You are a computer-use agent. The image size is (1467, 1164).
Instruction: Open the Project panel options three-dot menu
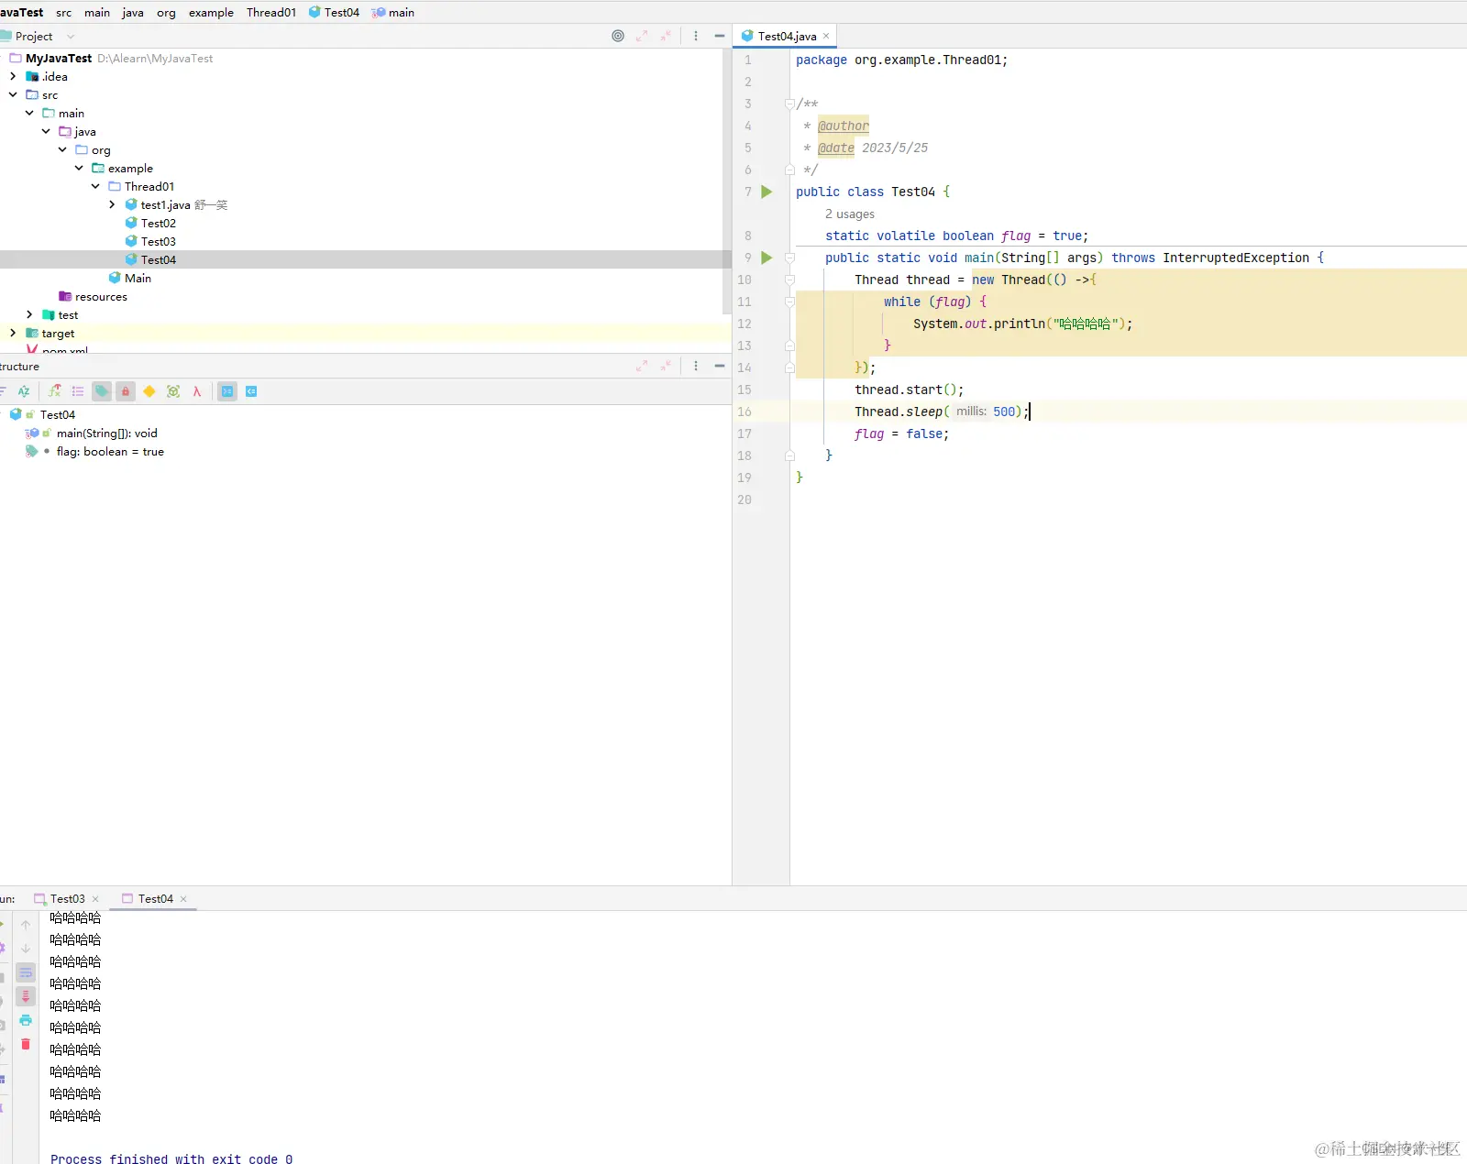(x=696, y=36)
